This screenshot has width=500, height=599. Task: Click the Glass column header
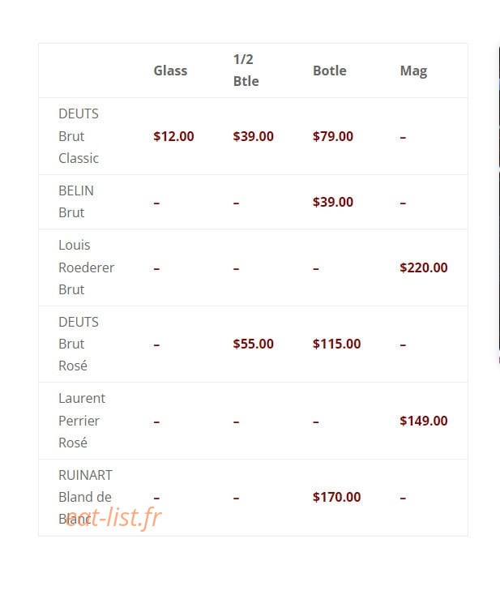coord(170,71)
